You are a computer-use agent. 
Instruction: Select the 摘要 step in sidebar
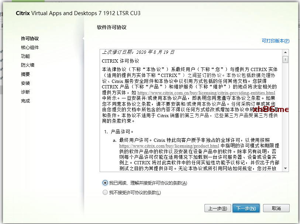25,74
